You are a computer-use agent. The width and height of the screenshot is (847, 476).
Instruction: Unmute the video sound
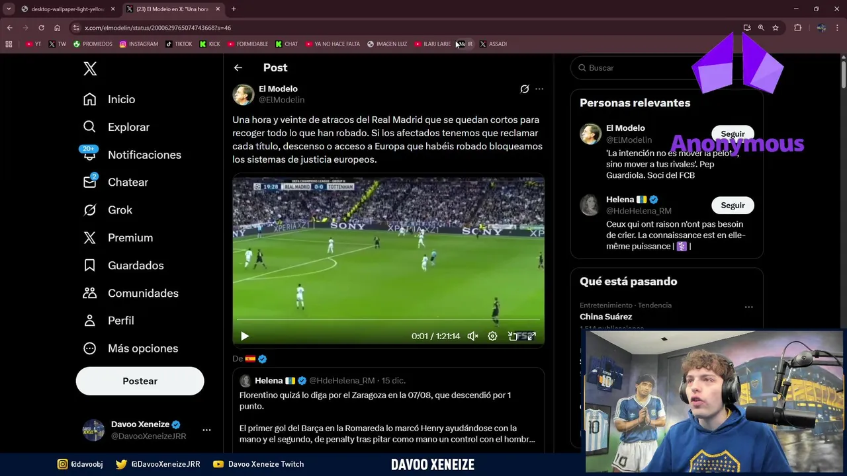(x=472, y=336)
